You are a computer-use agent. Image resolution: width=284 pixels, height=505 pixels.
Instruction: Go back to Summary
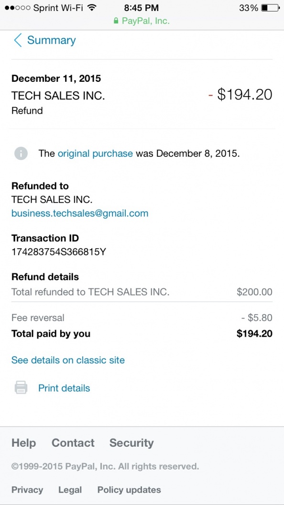pyautogui.click(x=52, y=40)
